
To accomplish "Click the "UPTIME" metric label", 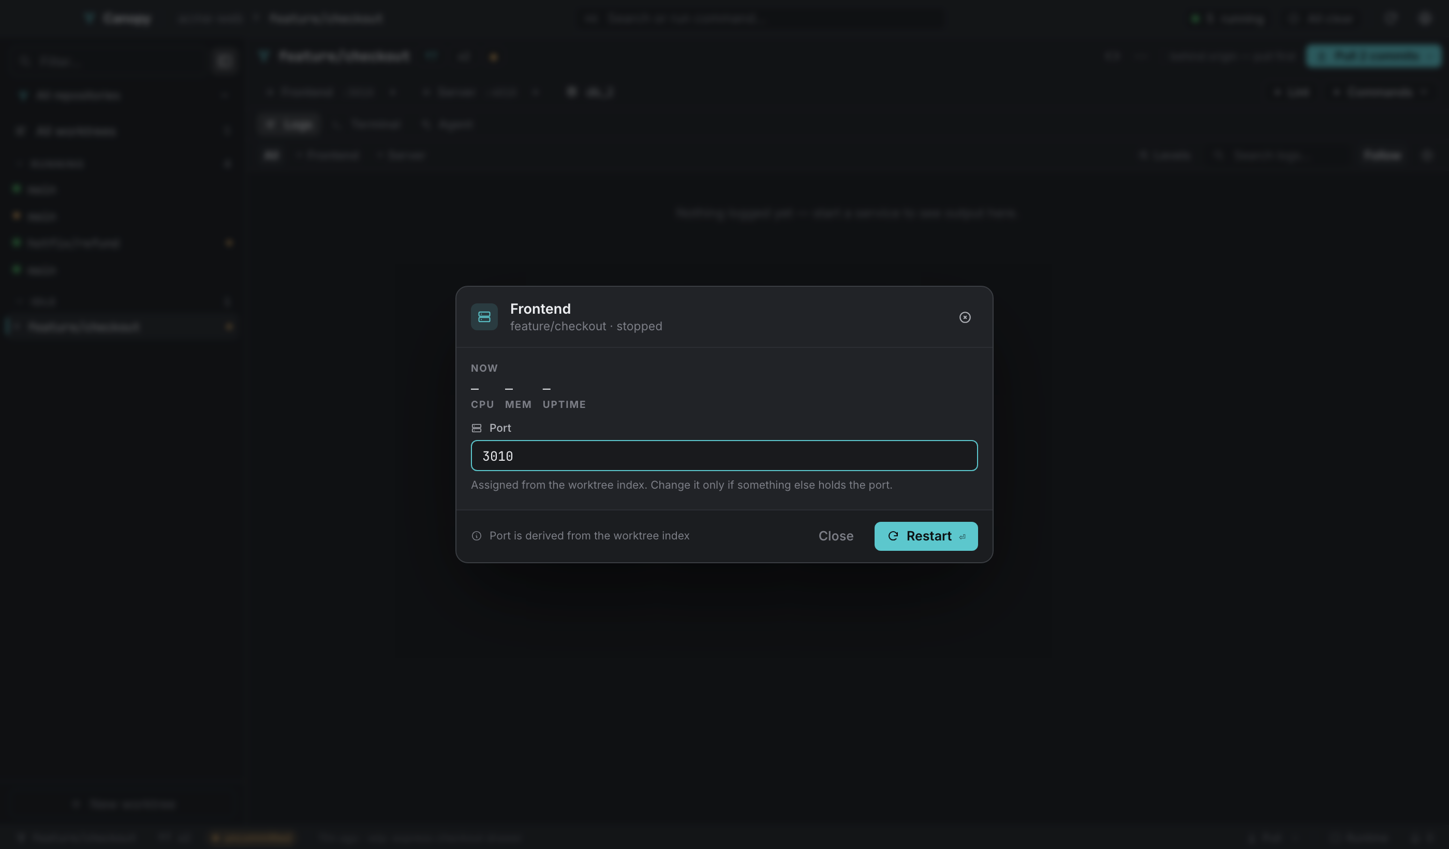I will click(x=564, y=404).
